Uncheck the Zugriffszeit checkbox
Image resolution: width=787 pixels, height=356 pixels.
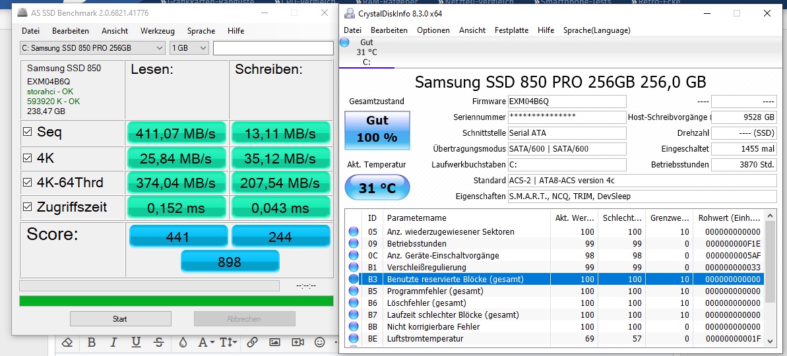(x=28, y=206)
